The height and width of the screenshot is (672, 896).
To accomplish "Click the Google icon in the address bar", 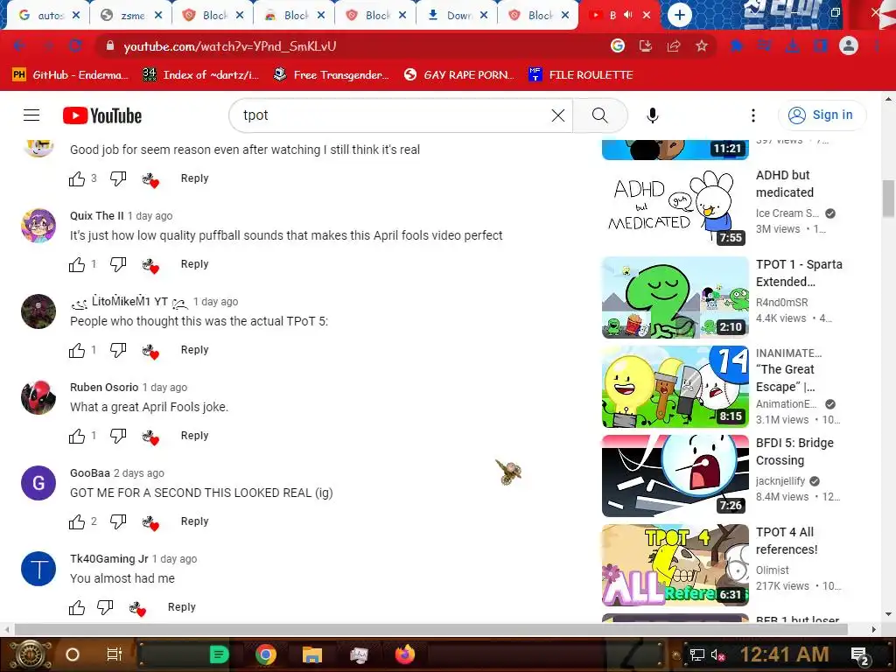I will tap(618, 45).
